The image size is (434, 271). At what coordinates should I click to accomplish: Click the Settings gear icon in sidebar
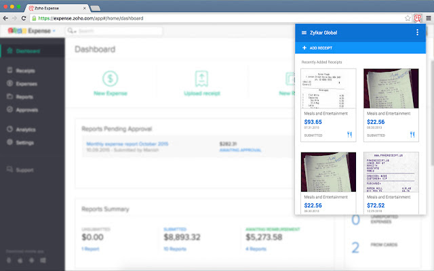click(9, 142)
